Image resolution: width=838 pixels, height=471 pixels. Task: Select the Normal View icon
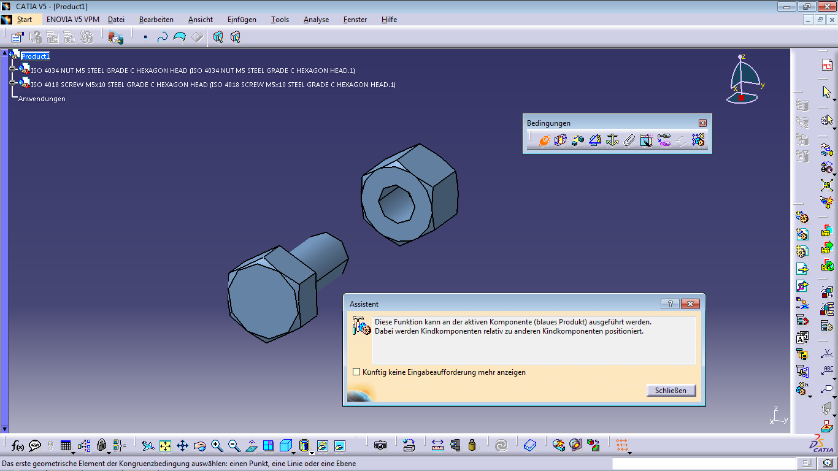coord(251,445)
